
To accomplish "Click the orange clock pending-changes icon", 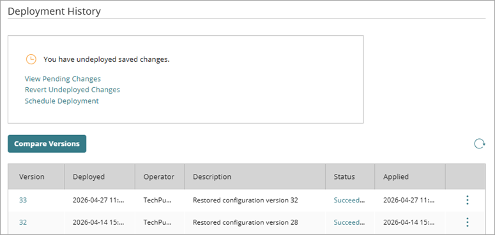I will pyautogui.click(x=31, y=59).
